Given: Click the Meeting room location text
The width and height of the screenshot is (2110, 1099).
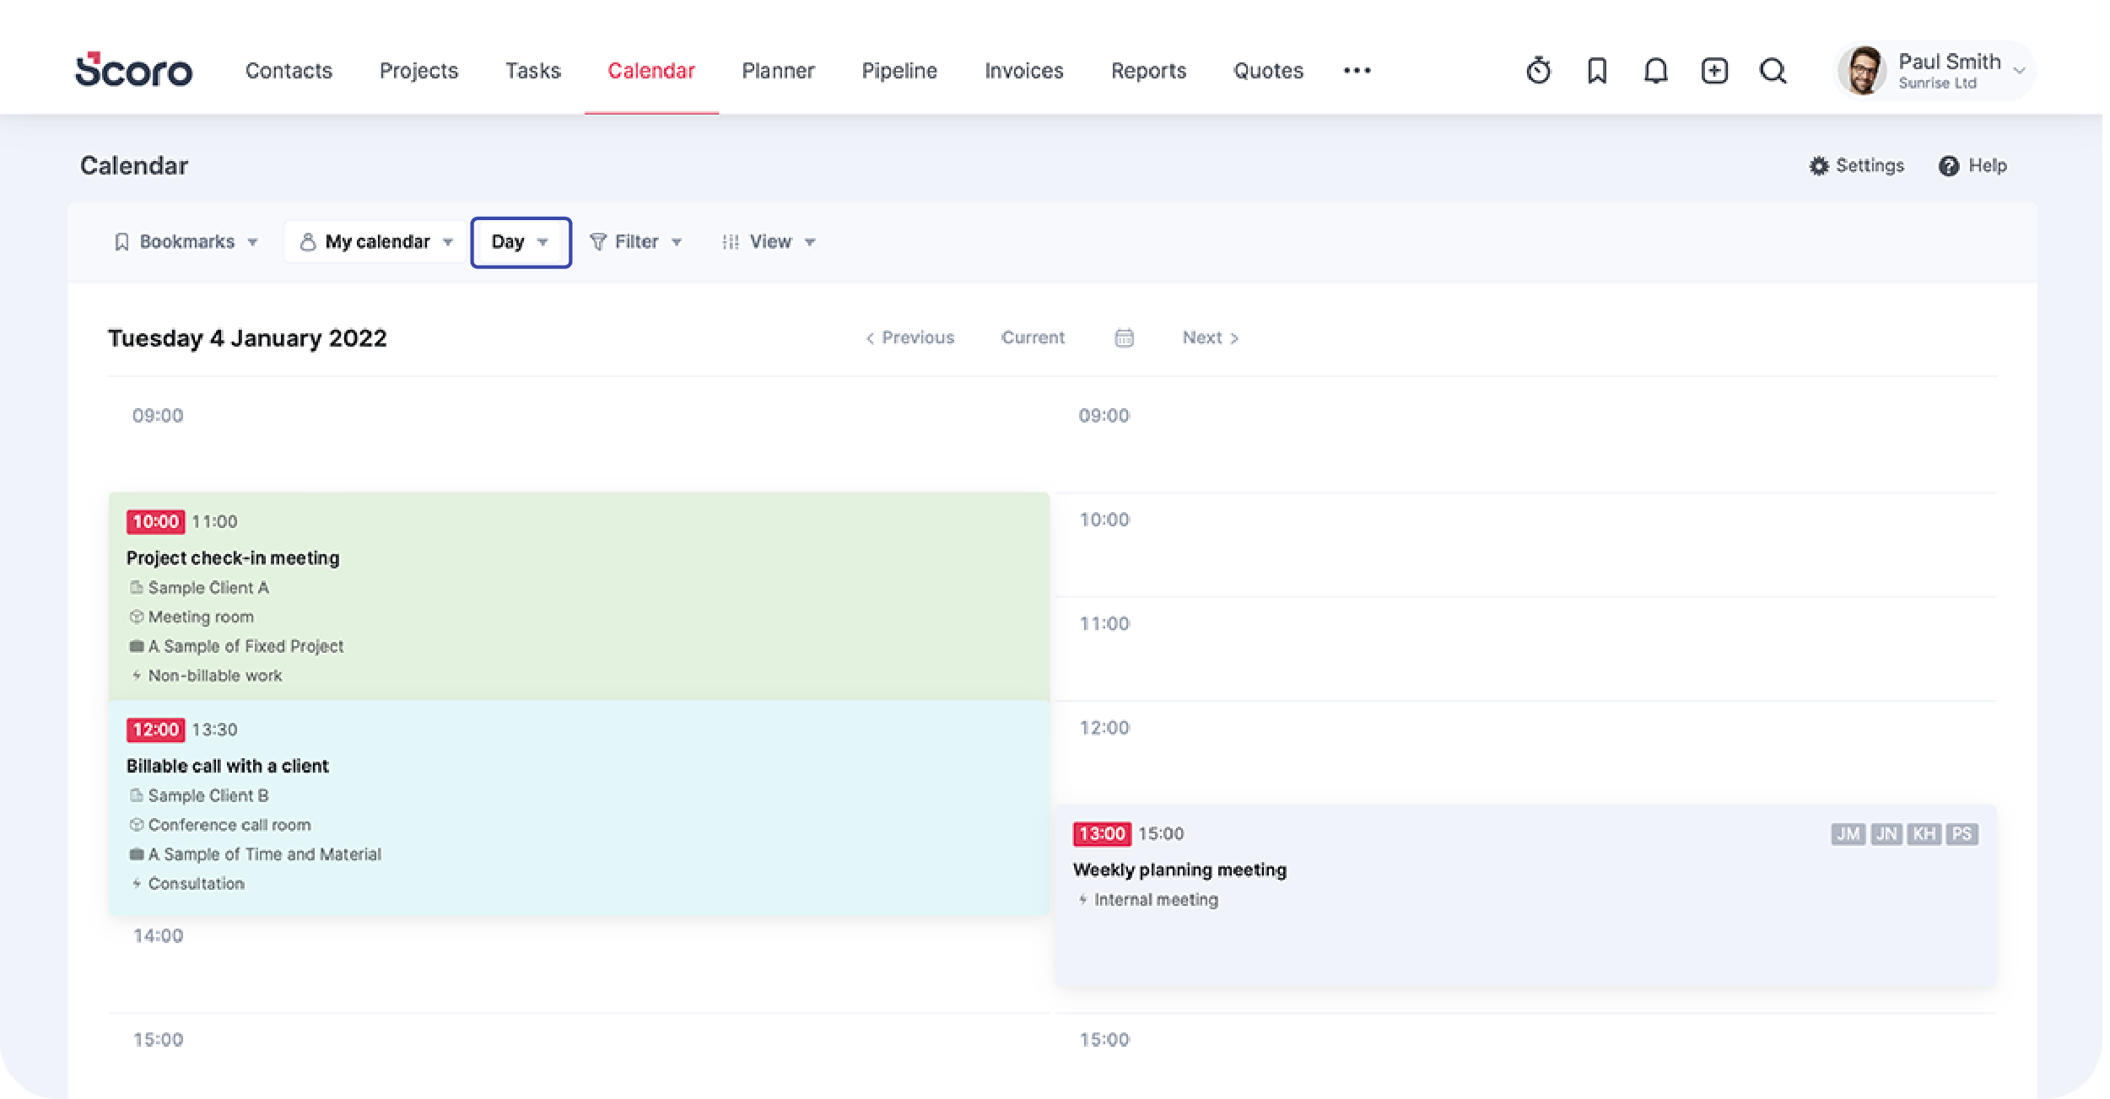Looking at the screenshot, I should 201,617.
